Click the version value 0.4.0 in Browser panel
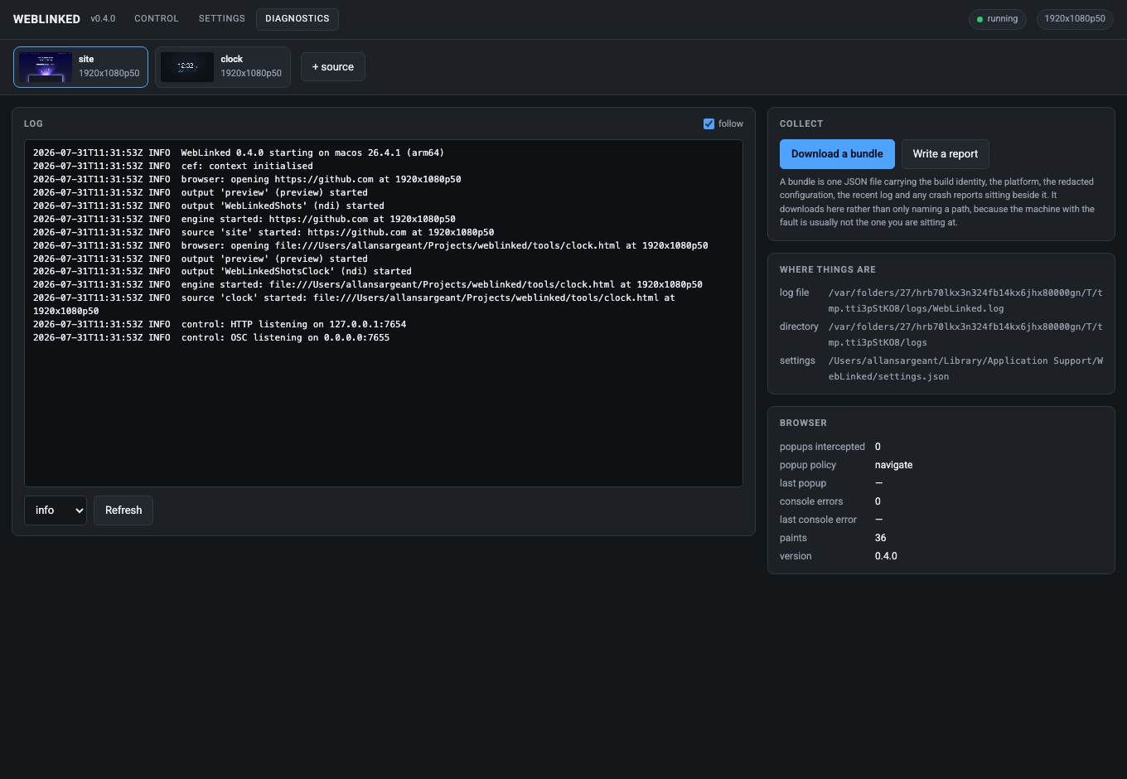The height and width of the screenshot is (779, 1127). click(x=886, y=556)
